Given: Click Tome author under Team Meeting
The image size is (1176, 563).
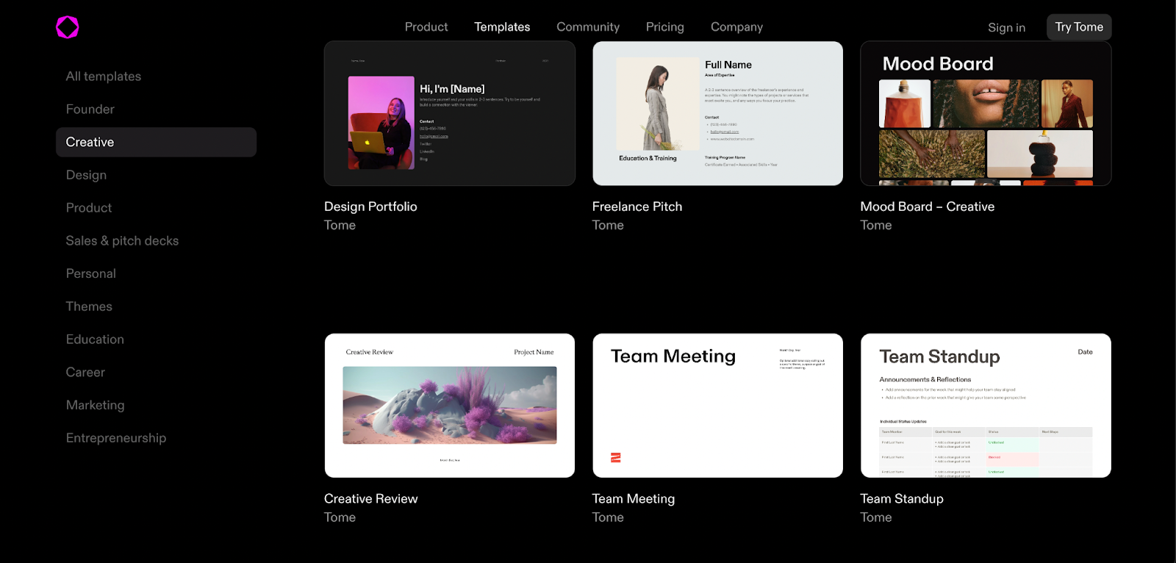Looking at the screenshot, I should click(608, 517).
